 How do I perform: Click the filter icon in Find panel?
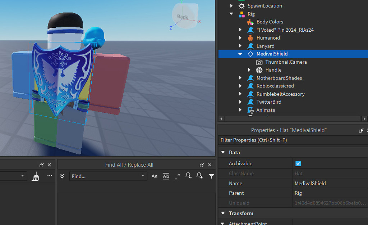pos(211,176)
